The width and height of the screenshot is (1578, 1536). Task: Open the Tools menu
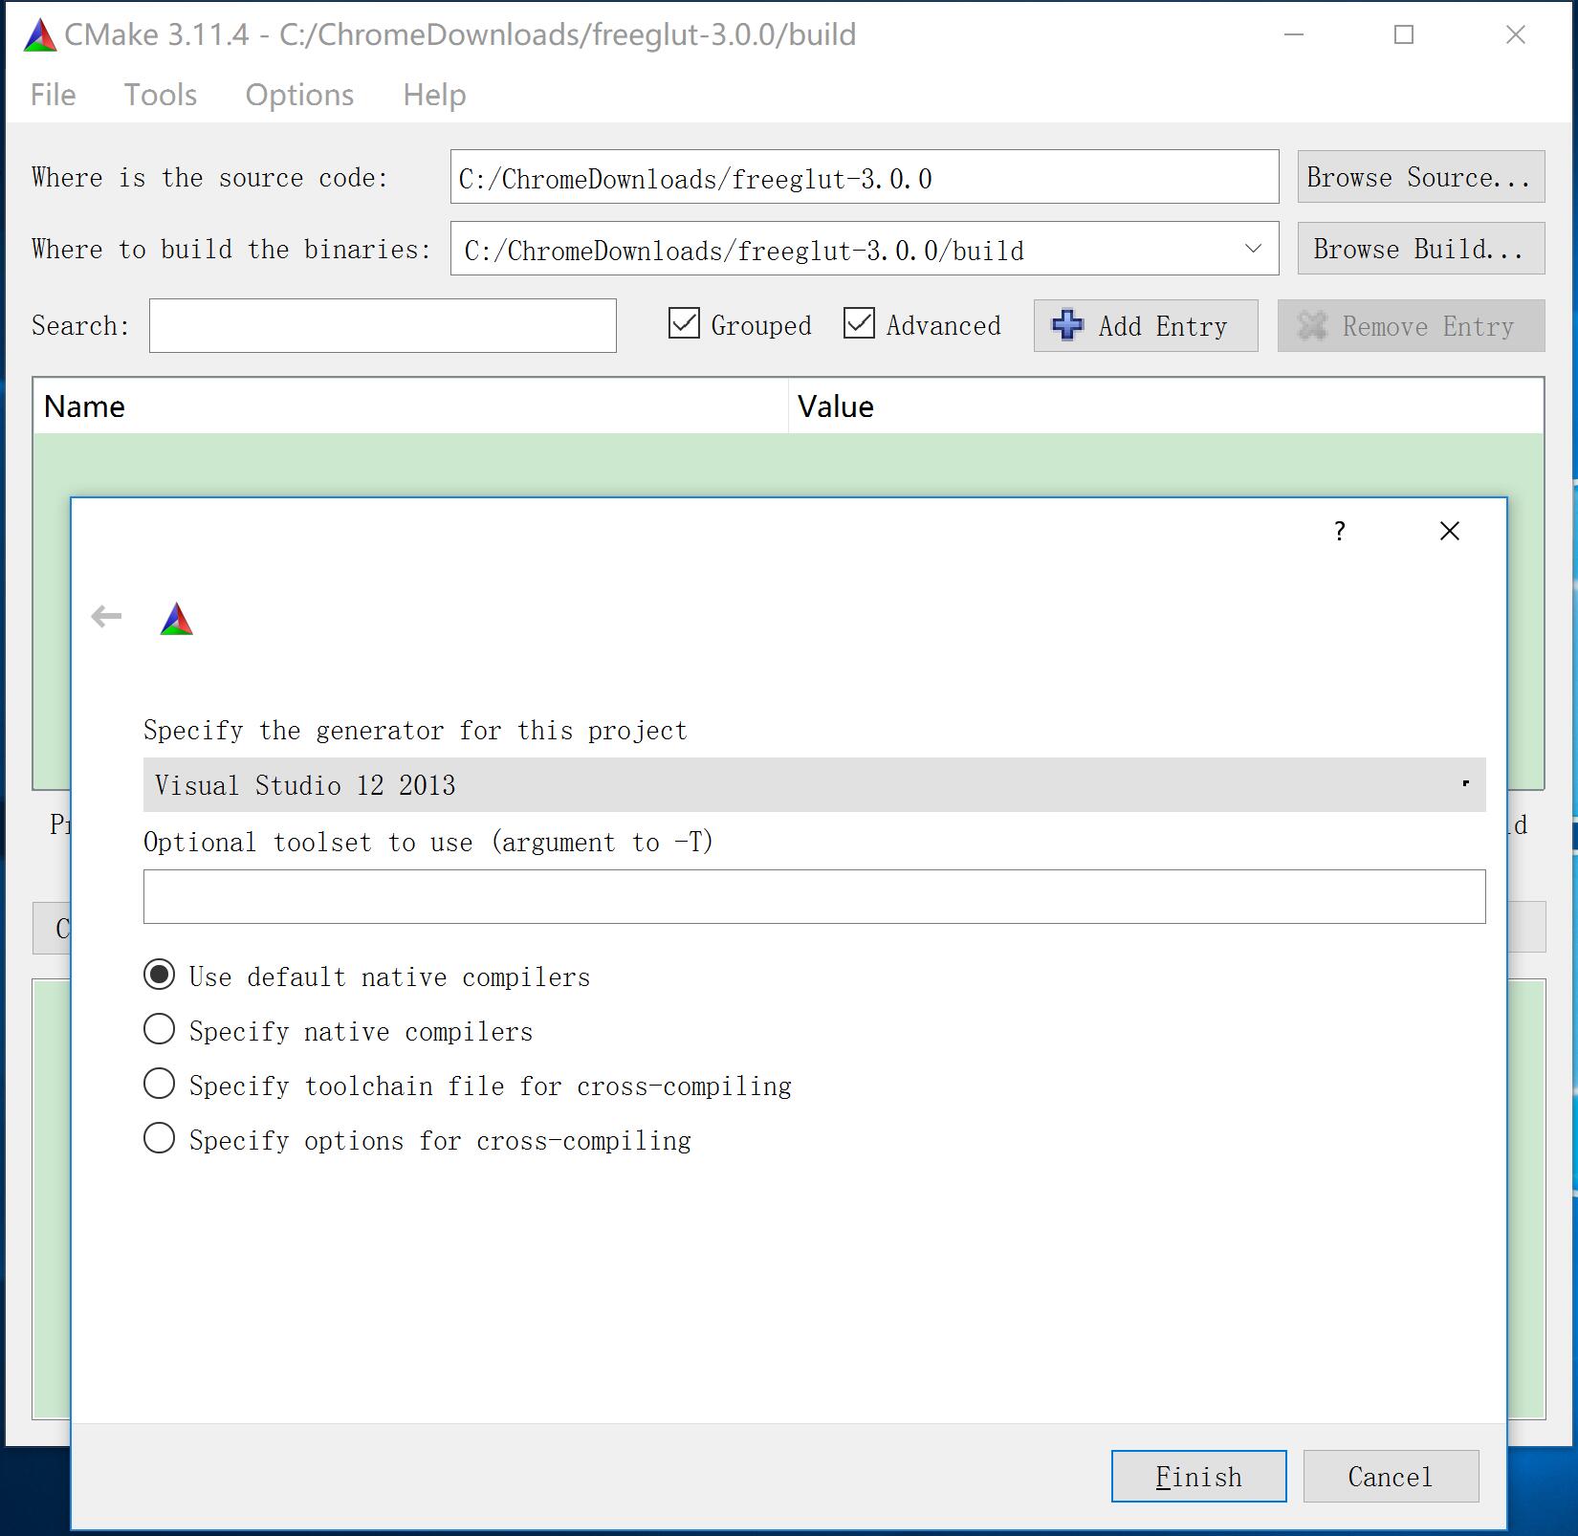161,95
